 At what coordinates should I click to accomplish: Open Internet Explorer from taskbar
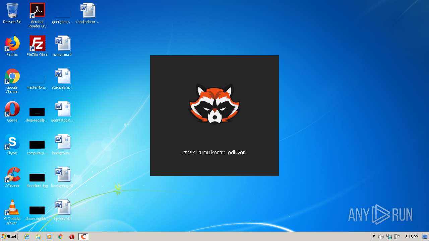coord(26,237)
